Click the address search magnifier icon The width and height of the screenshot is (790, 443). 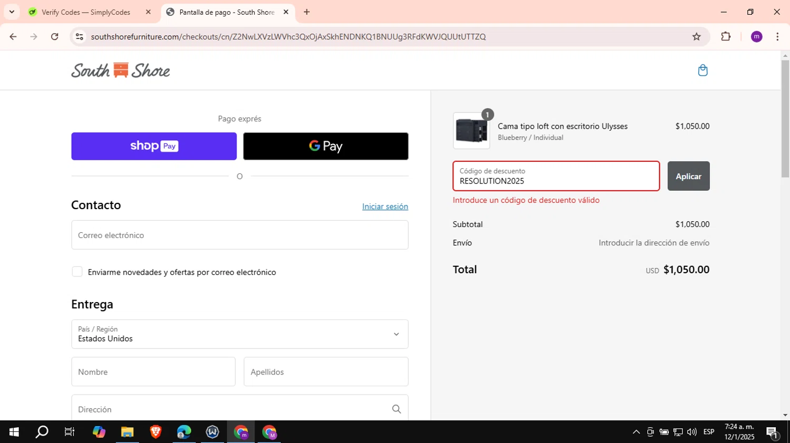coord(397,409)
